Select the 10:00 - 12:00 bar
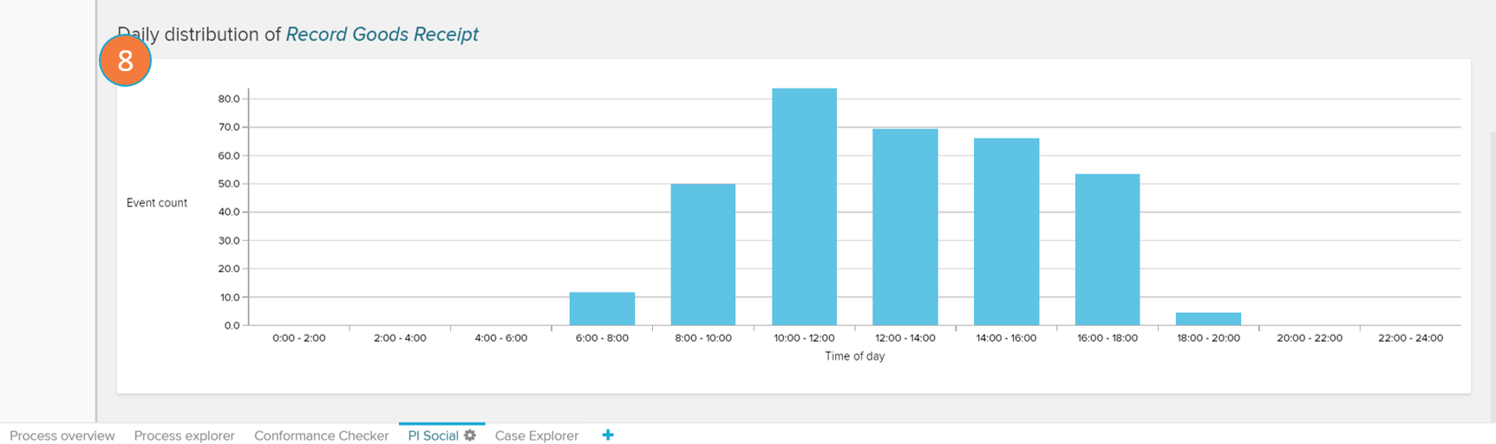Image resolution: width=1496 pixels, height=444 pixels. 804,208
